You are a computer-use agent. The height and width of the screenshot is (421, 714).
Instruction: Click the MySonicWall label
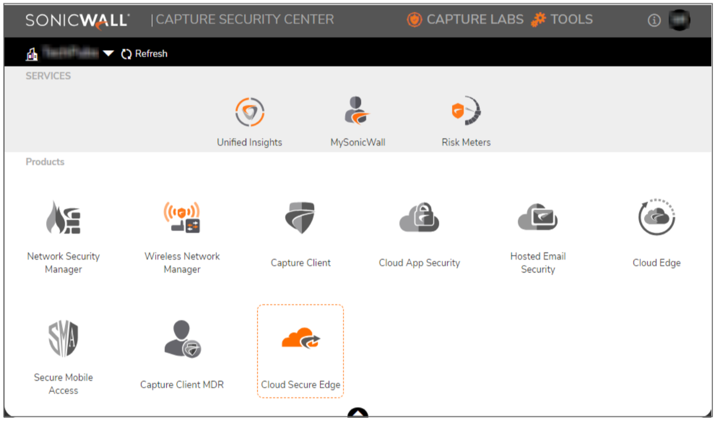click(358, 142)
